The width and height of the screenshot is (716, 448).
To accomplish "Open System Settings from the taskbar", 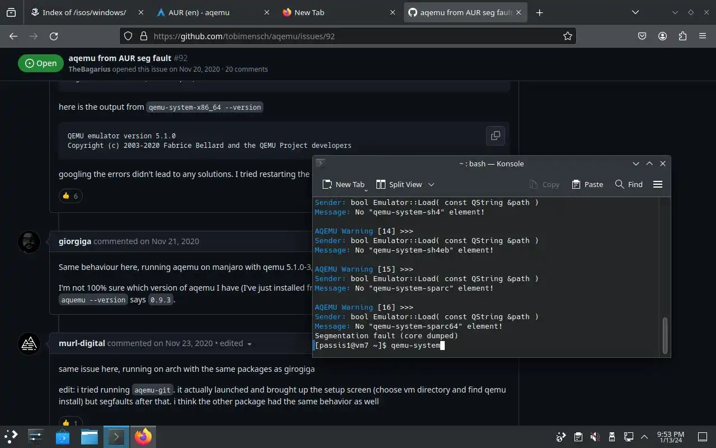I will [x=36, y=436].
